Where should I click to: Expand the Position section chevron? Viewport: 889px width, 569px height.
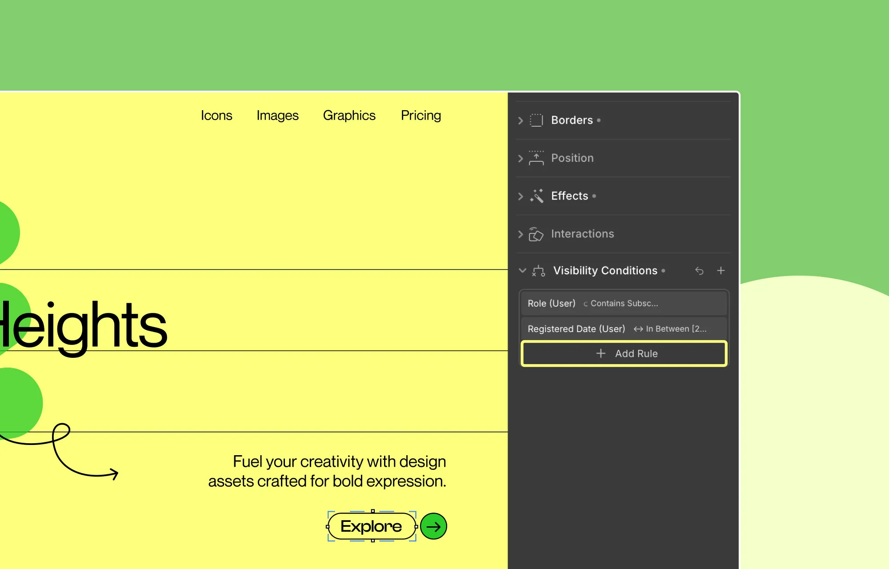521,158
